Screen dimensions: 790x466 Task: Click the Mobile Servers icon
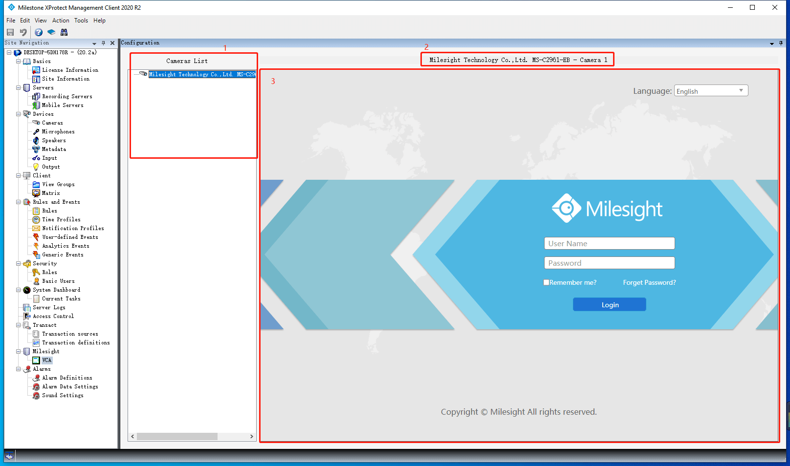(x=36, y=106)
